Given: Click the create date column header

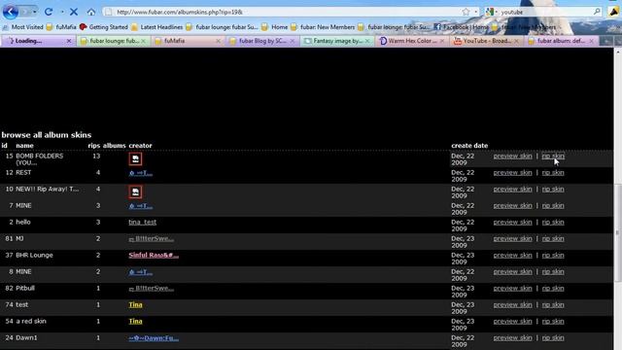Looking at the screenshot, I should [469, 146].
